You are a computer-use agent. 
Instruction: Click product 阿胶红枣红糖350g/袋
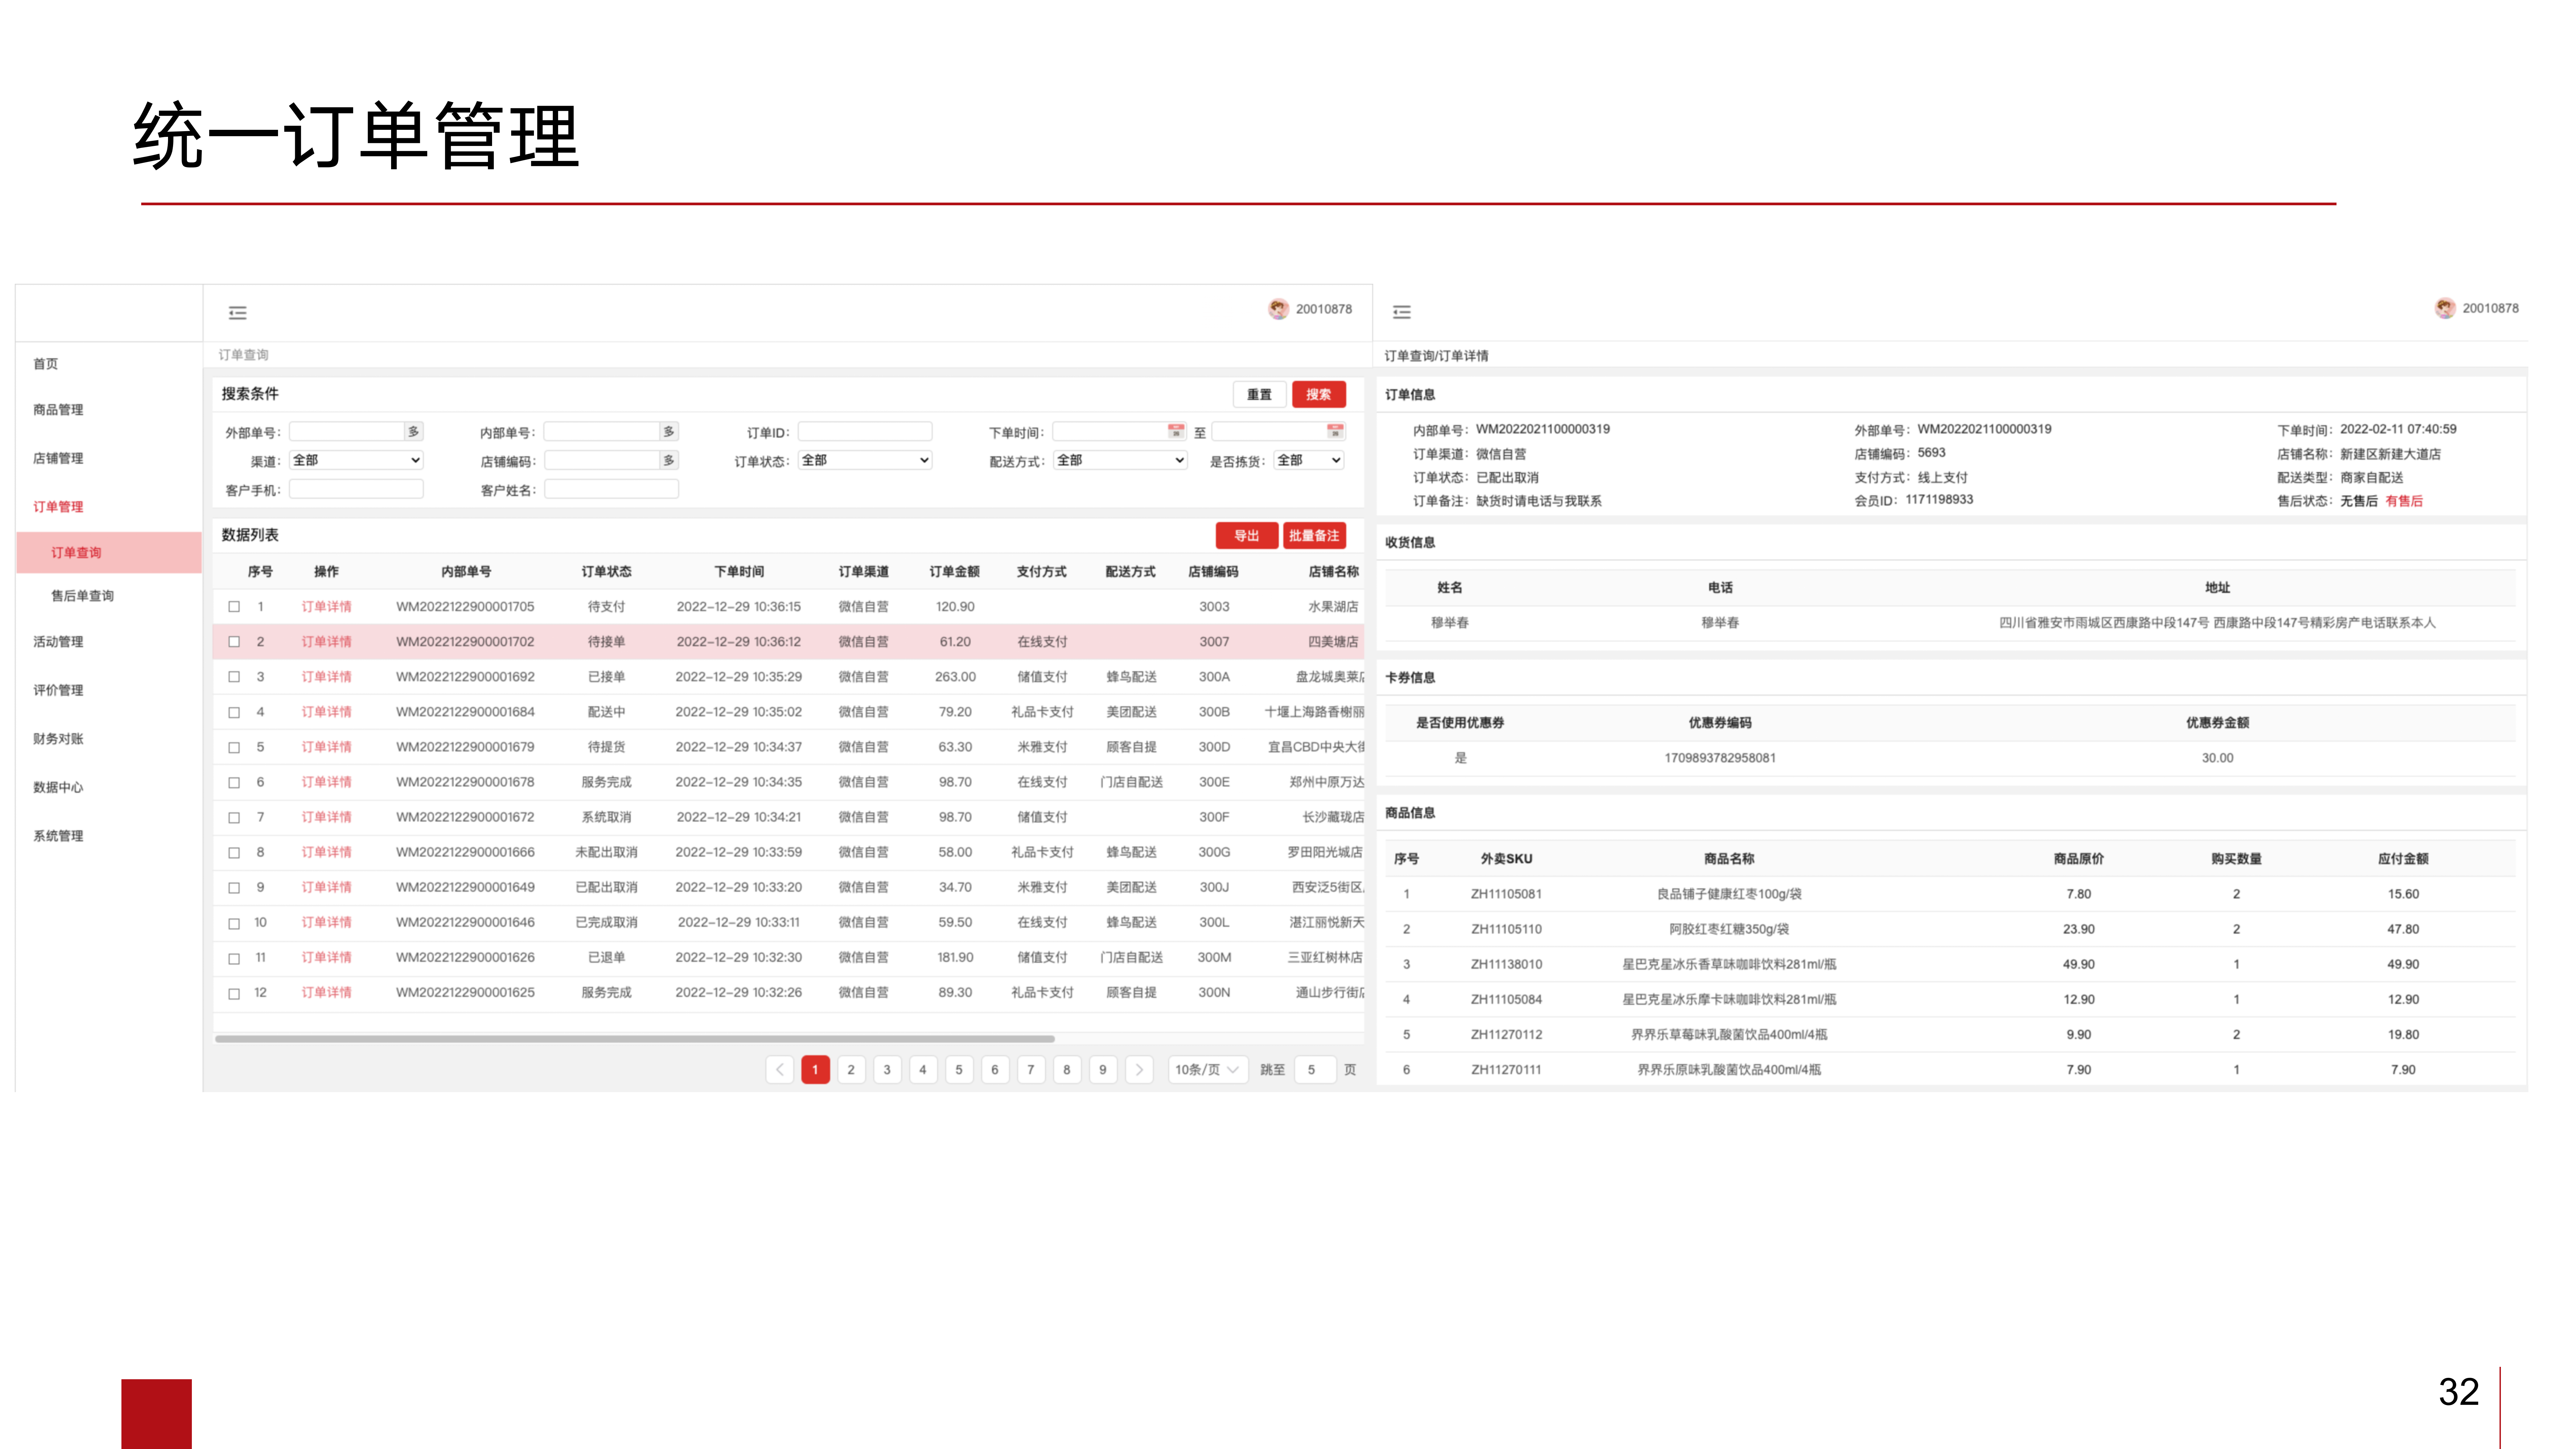coord(1729,929)
